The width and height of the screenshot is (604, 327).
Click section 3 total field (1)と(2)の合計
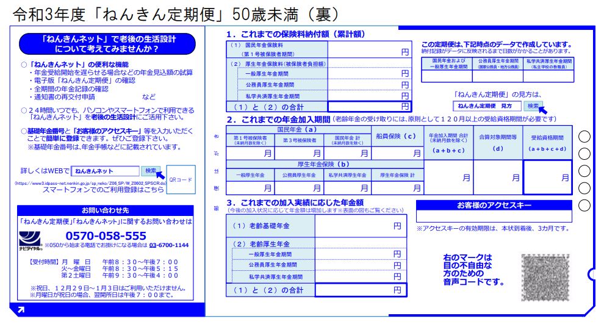click(361, 290)
